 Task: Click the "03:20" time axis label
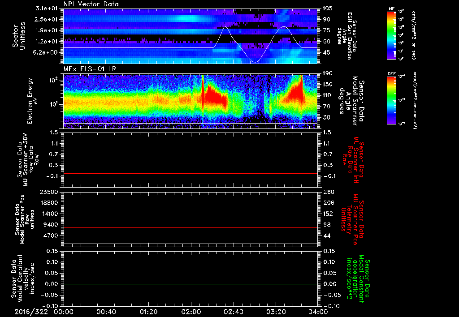click(x=276, y=312)
